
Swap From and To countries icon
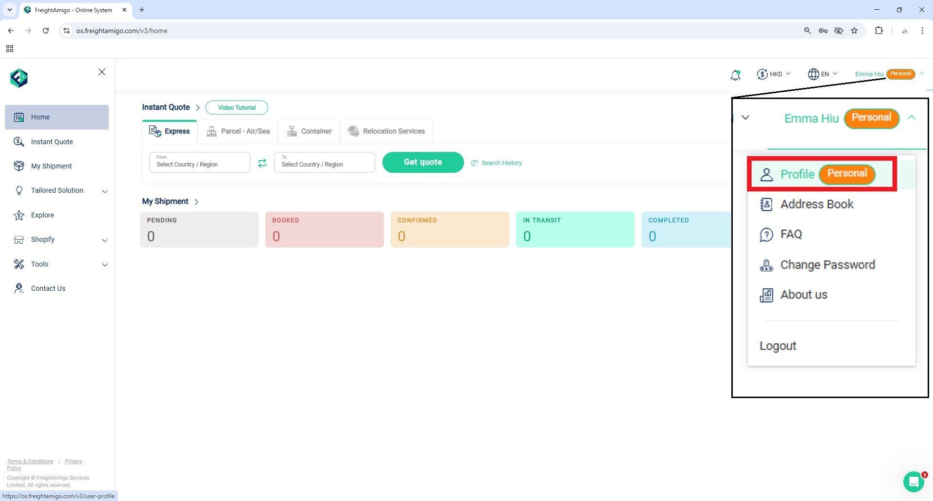262,163
